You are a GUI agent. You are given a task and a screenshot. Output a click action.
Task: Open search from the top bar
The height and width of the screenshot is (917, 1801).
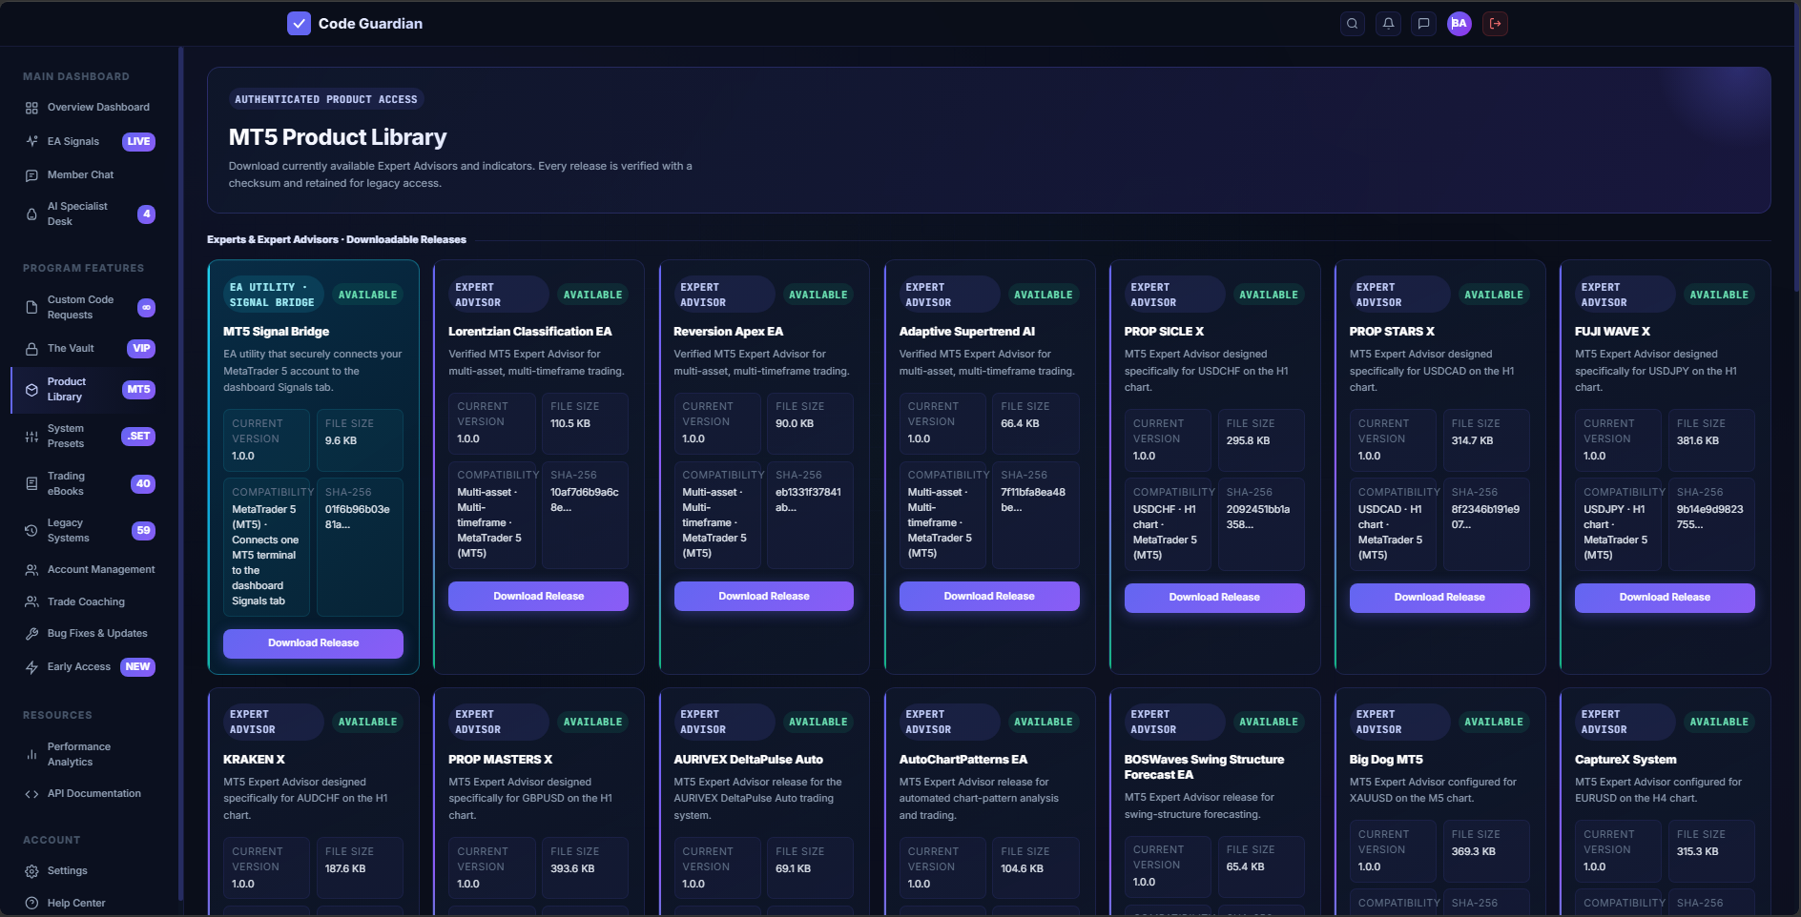tap(1352, 24)
